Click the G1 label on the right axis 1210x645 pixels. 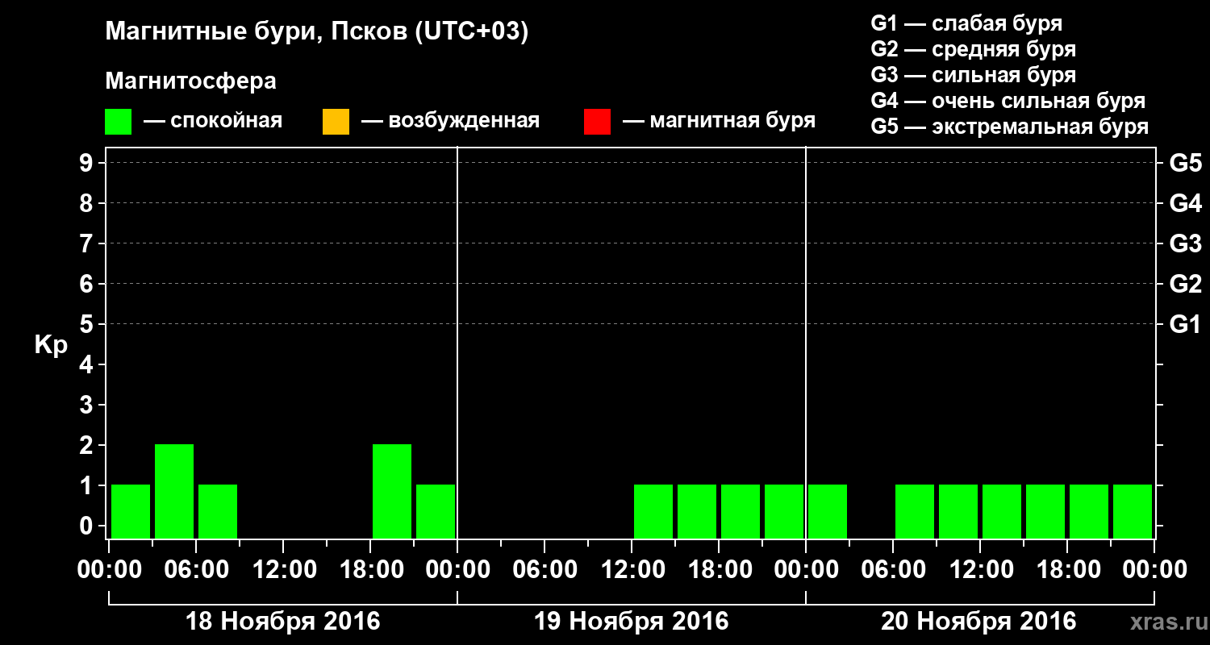[1185, 324]
